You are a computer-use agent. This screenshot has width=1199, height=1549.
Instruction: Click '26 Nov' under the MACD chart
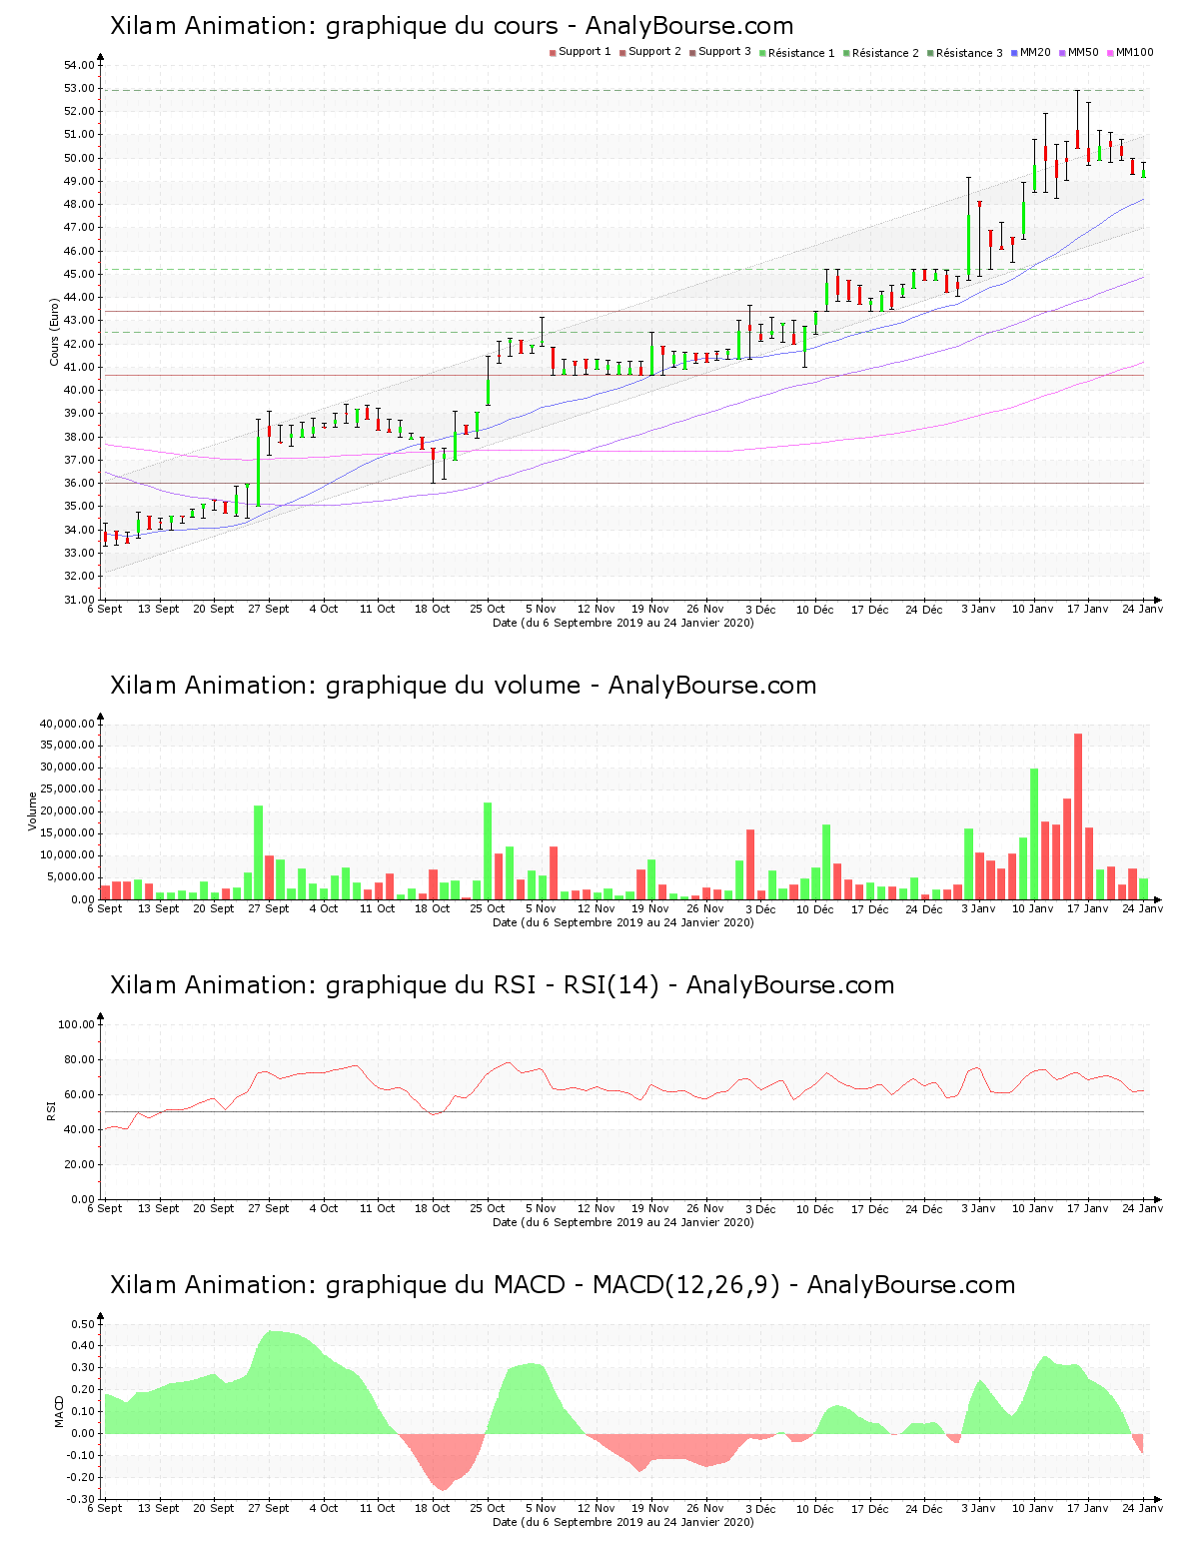705,1508
